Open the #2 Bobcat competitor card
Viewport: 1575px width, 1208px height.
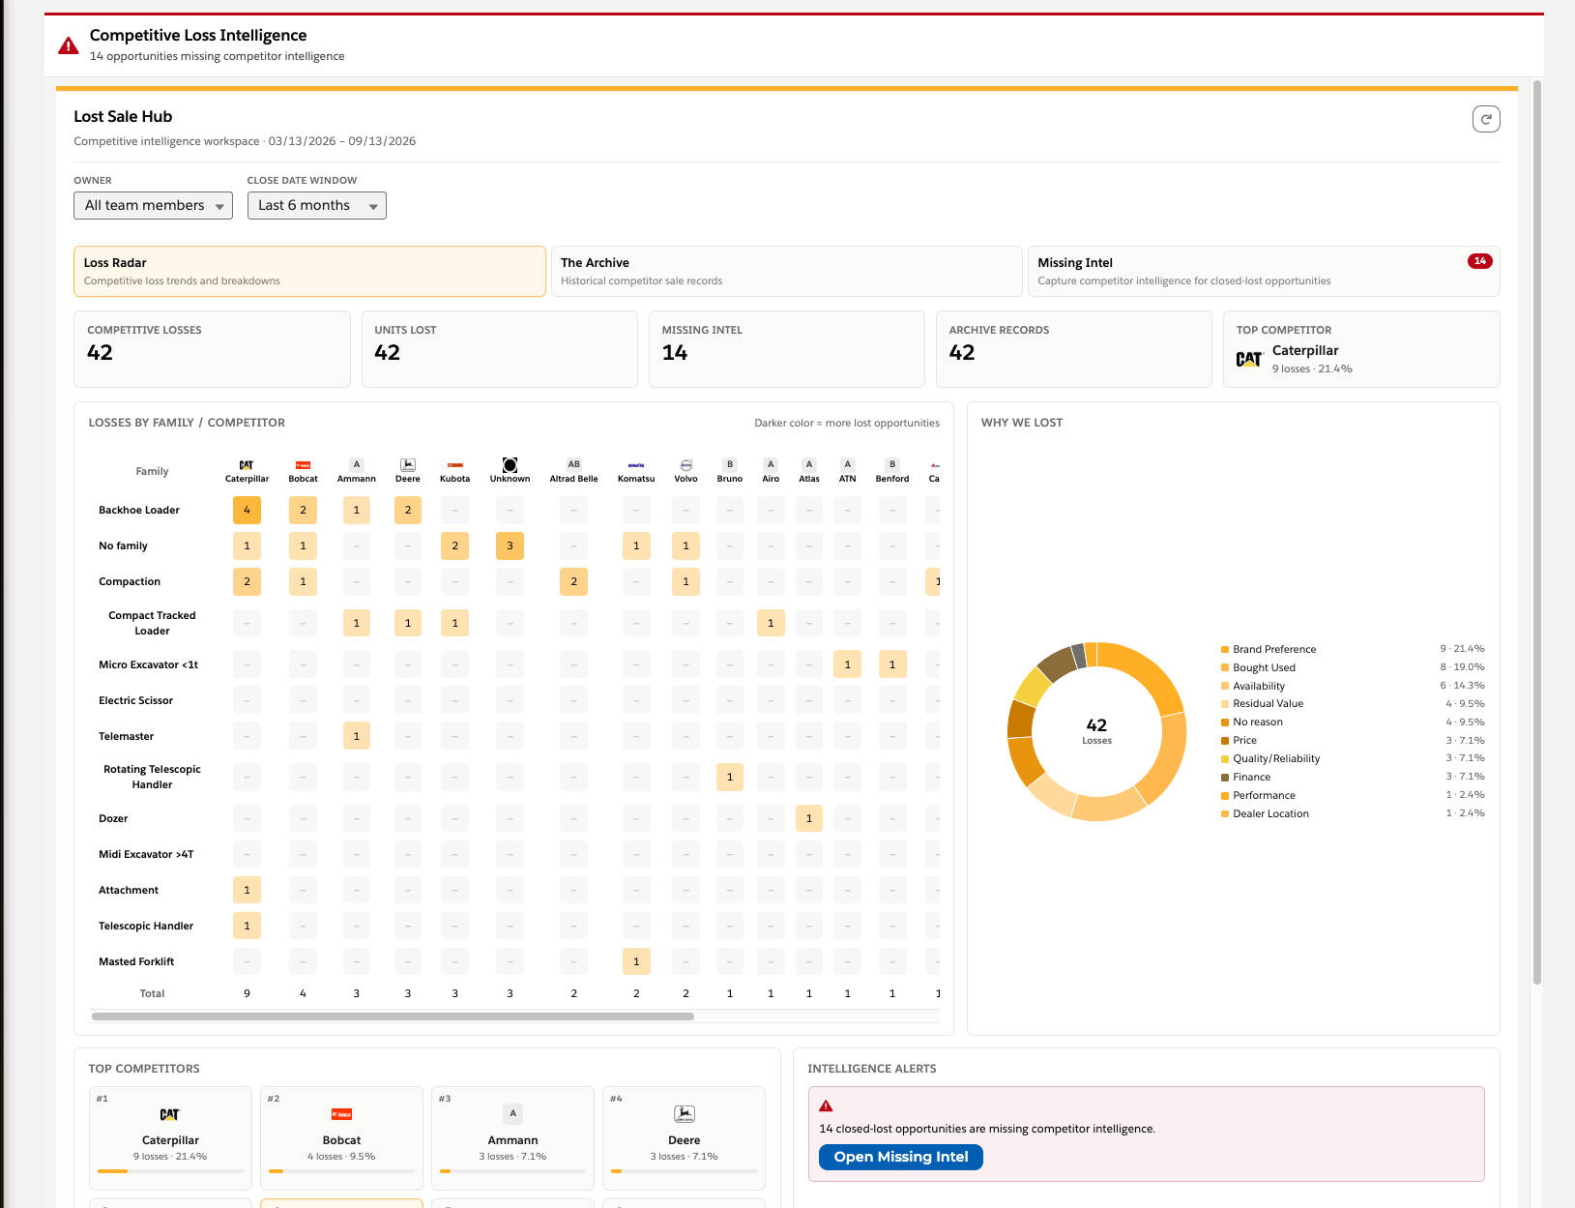341,1138
